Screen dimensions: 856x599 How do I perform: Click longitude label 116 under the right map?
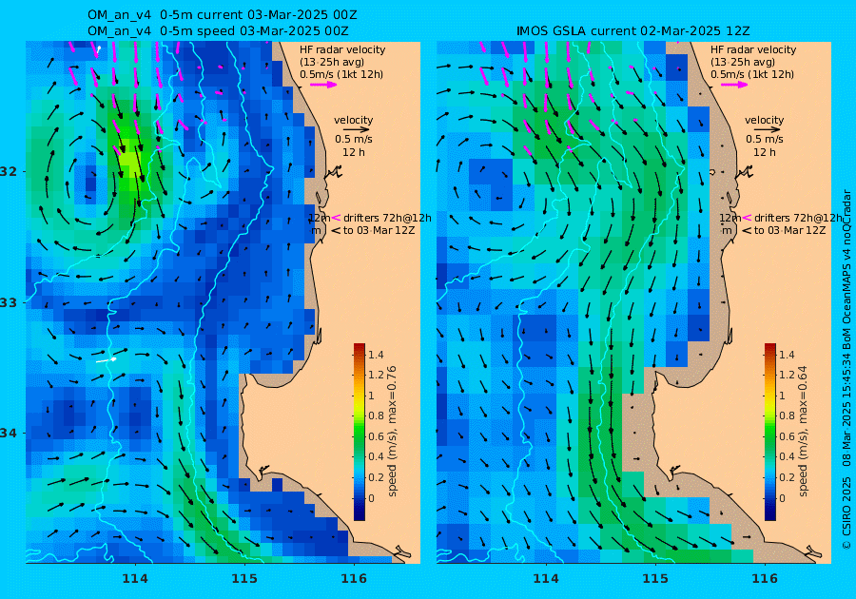(x=765, y=579)
